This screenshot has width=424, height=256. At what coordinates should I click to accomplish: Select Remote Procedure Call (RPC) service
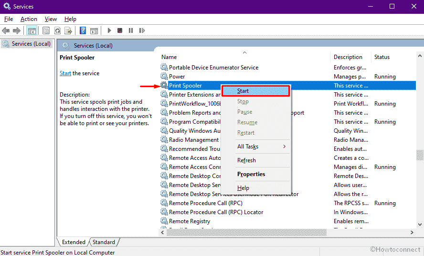pos(205,203)
